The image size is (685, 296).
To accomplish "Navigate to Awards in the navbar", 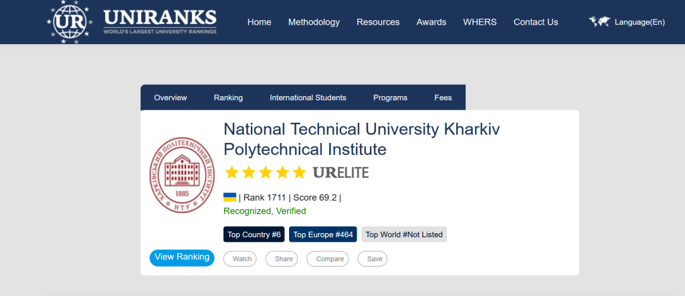I will pos(431,22).
